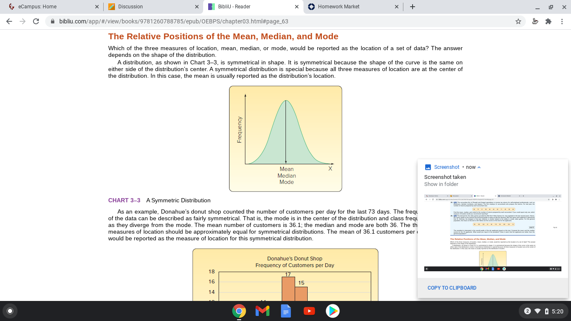Click Show in folder notification text

[x=441, y=184]
